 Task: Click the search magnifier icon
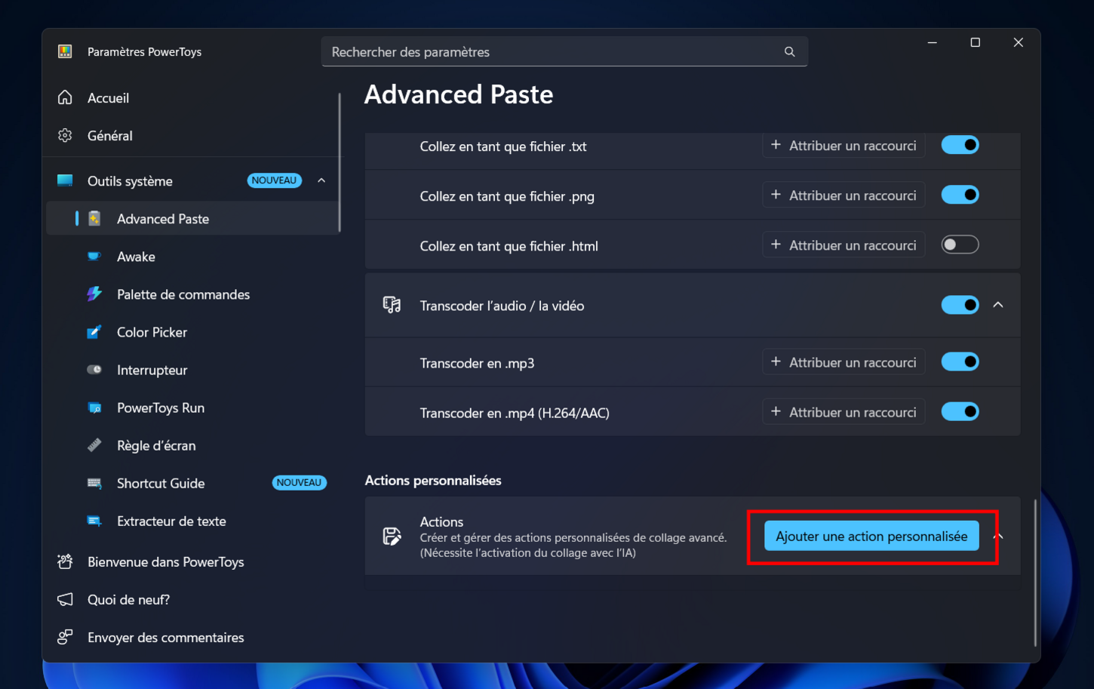[790, 52]
